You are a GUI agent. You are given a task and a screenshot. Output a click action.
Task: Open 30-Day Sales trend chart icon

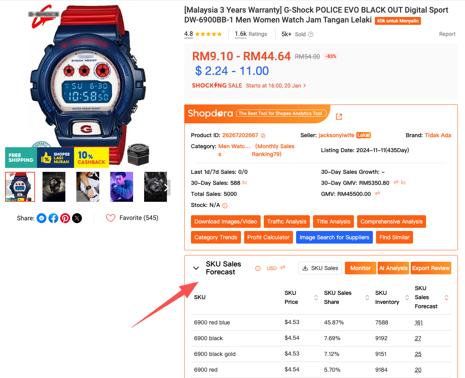[x=245, y=182]
